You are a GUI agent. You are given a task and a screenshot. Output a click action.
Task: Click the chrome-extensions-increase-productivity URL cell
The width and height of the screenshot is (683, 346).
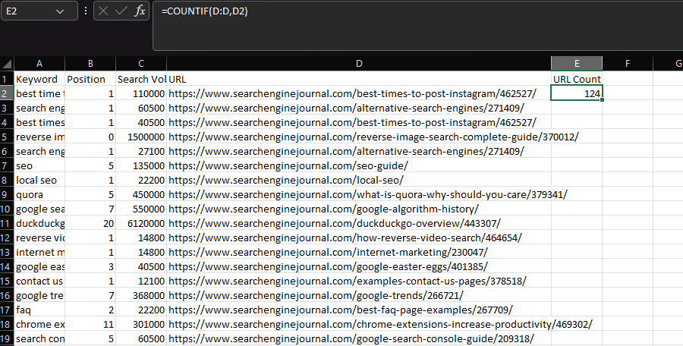[359, 324]
